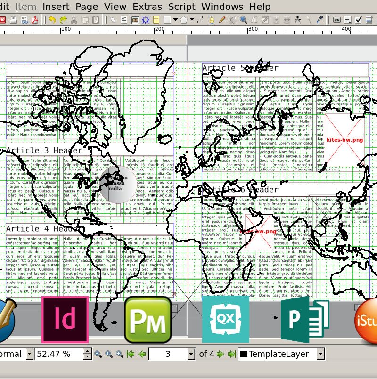The image size is (377, 379).
Task: Select the Measurements compass tool
Action: [298, 20]
